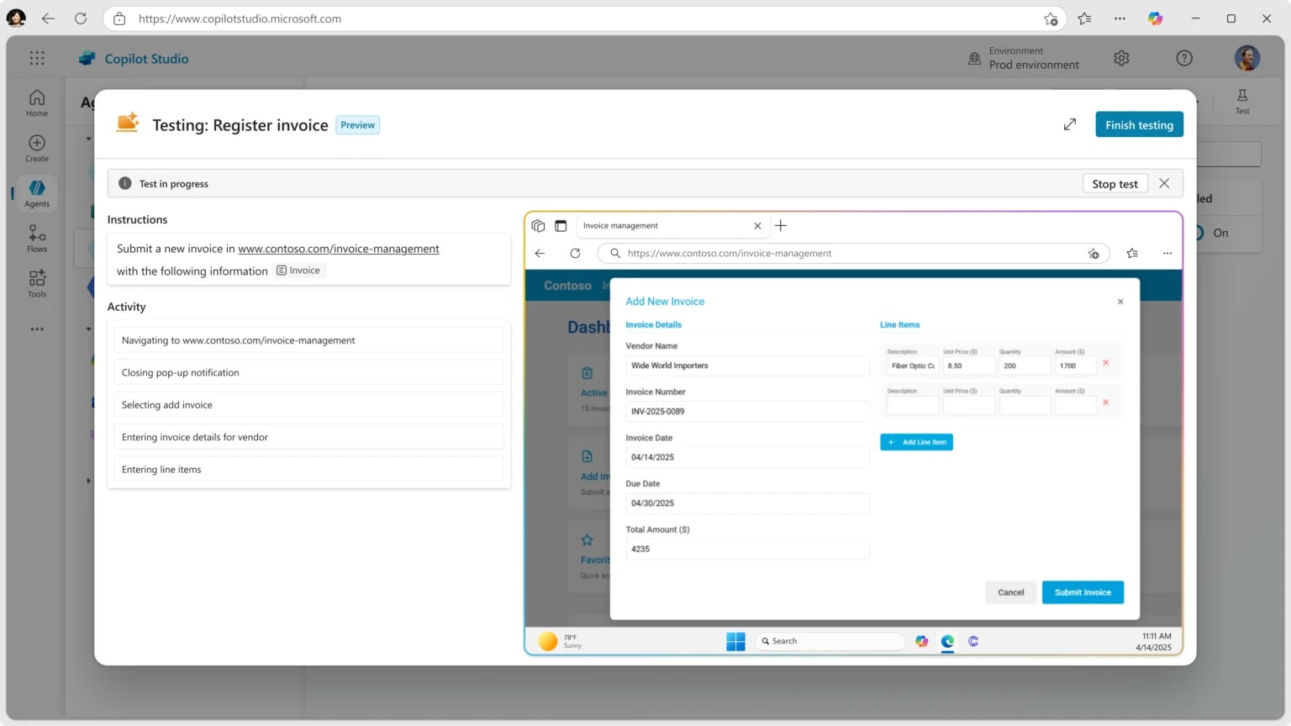Open the simulated browser's more options menu
This screenshot has height=726, width=1291.
coord(1167,253)
